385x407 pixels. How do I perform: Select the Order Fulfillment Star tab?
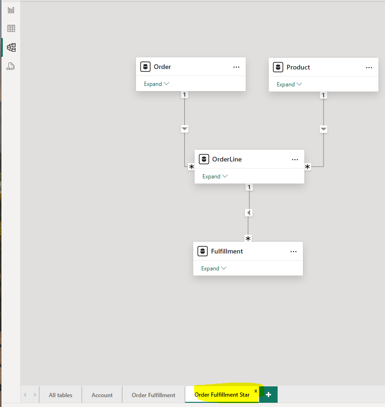click(222, 394)
